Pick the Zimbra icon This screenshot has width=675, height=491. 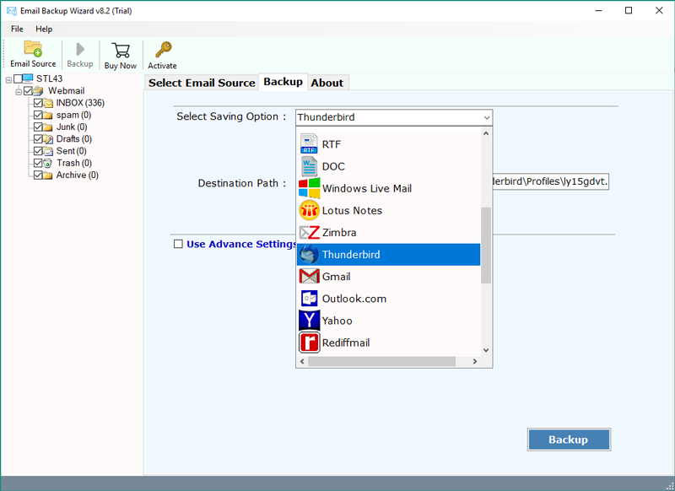309,232
